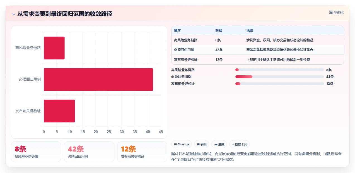Open the 12条 发布前关键验证 data card
Image resolution: width=355 pixels, height=173 pixels.
(x=142, y=152)
